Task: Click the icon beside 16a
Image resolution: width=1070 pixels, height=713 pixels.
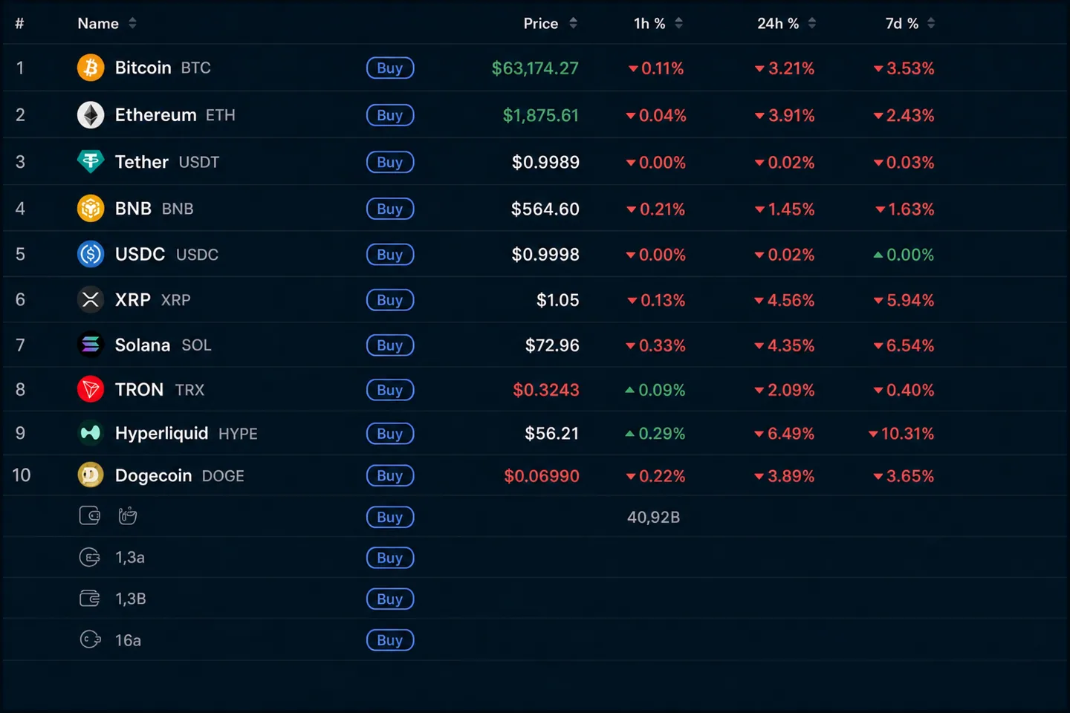Action: (x=90, y=639)
